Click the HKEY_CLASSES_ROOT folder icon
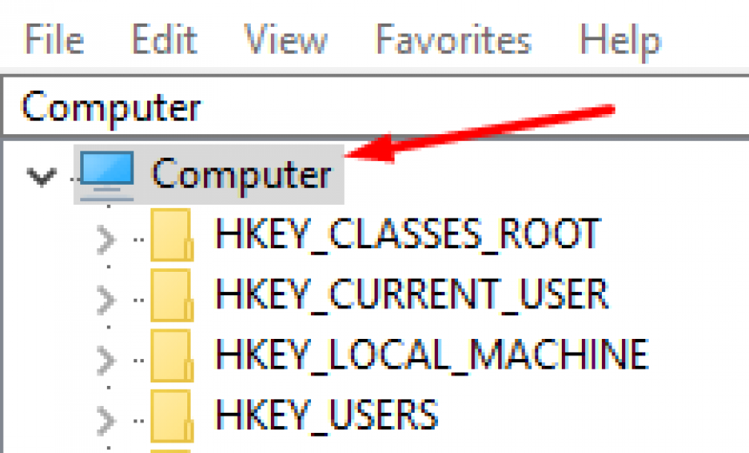The height and width of the screenshot is (453, 749). coord(172,234)
